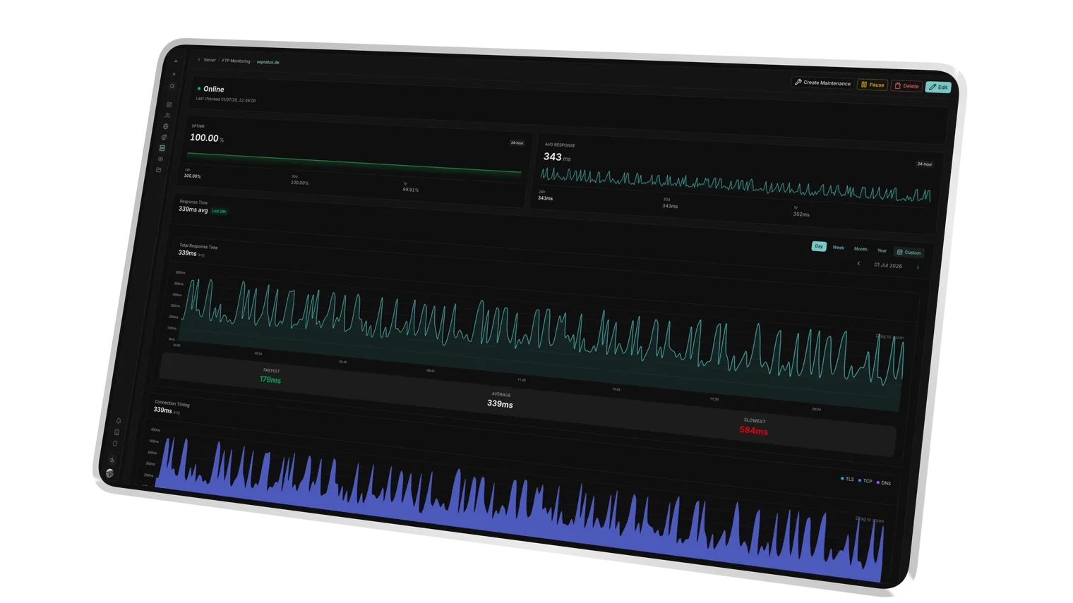Viewport: 1073px width, 603px height.
Task: Go to the previous date using the left arrow
Action: tap(859, 264)
